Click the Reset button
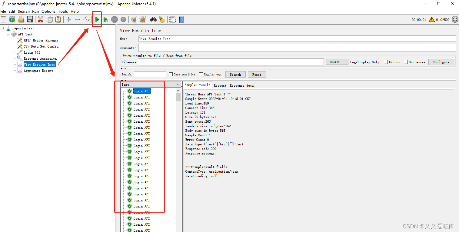The image size is (459, 232). point(257,75)
